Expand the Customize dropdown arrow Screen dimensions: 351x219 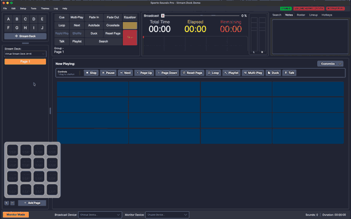pos(340,64)
